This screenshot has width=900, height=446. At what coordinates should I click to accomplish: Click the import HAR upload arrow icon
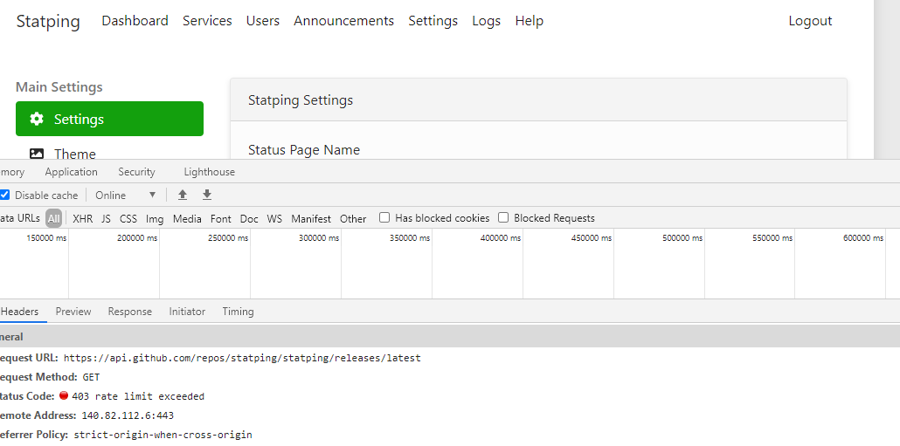tap(183, 195)
